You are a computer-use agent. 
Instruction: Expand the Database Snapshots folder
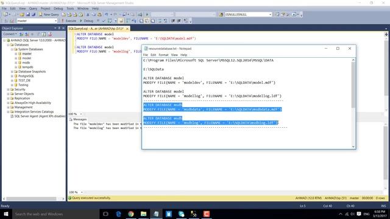(x=12, y=72)
